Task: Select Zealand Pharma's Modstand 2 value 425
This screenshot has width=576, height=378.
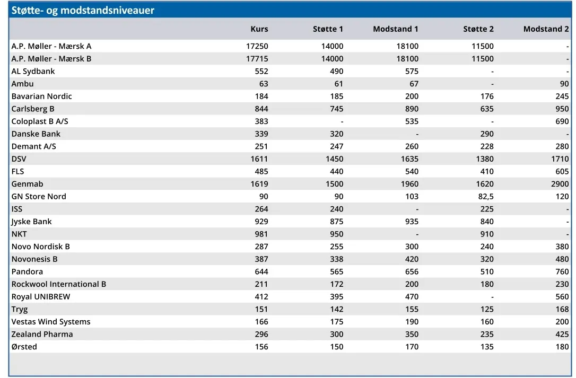Action: pyautogui.click(x=562, y=334)
